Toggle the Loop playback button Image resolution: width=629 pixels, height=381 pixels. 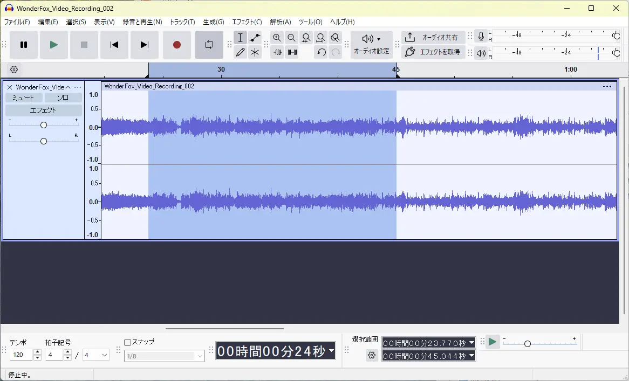click(209, 45)
